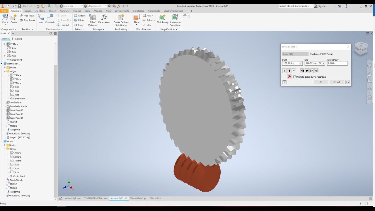Open Bill of Materials

(93, 20)
